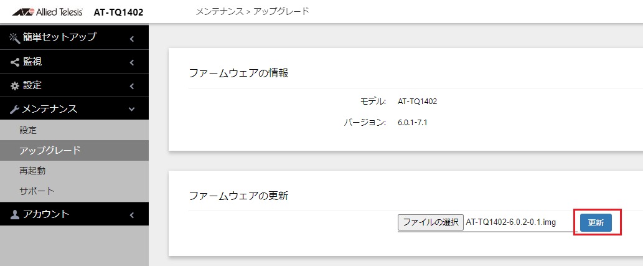
Task: Click the メンテナンス > アップグレード breadcrumb
Action: click(252, 11)
